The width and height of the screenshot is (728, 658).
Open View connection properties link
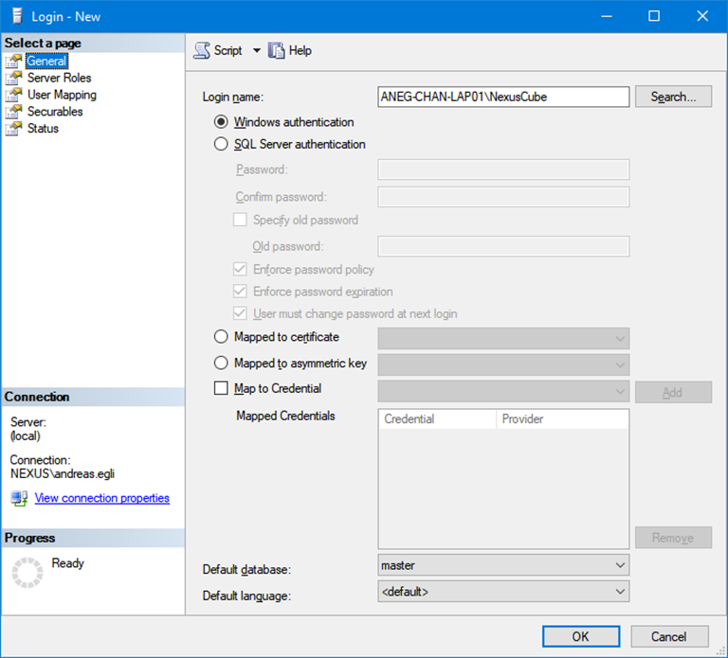(x=101, y=498)
